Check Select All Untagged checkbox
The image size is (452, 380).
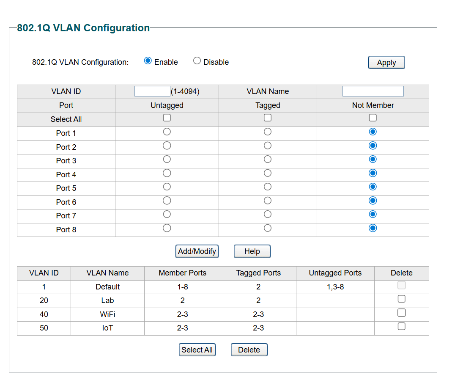pyautogui.click(x=167, y=118)
